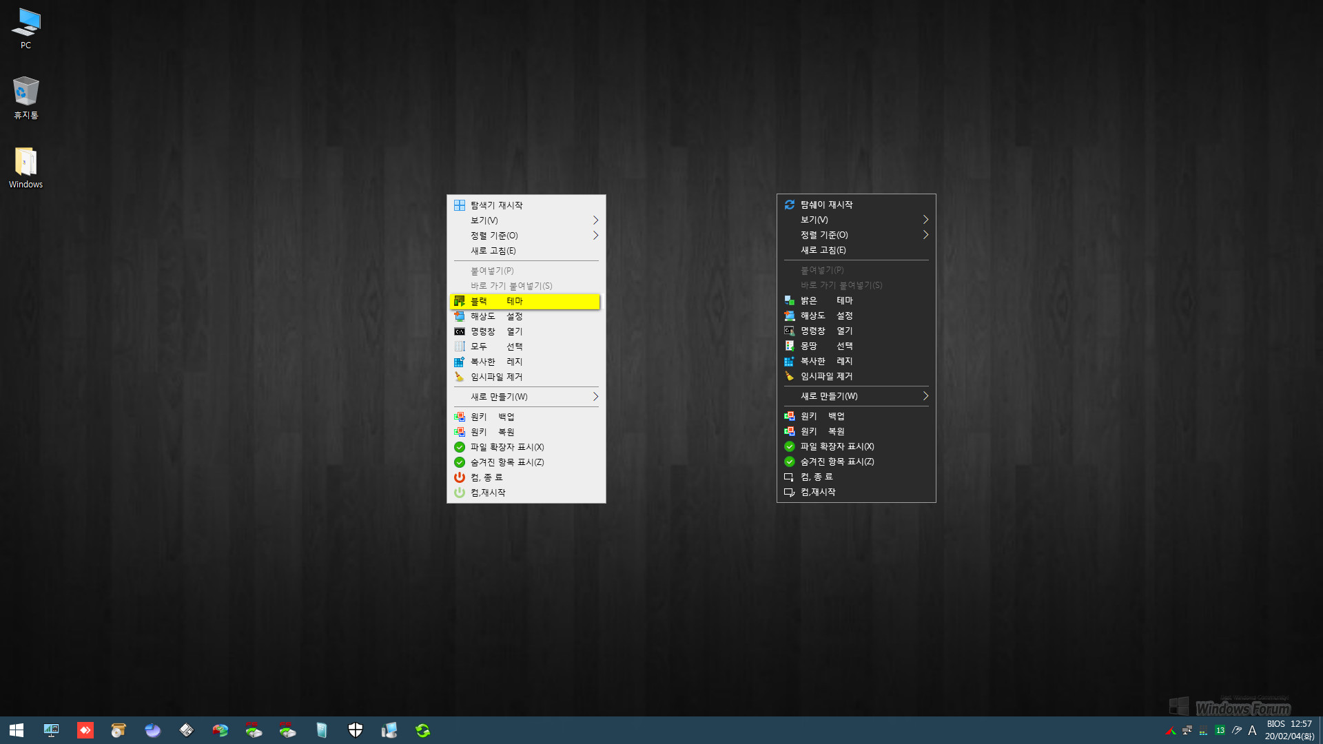Toggle 파일 확장자 표시(X) in dark menu

coord(856,446)
